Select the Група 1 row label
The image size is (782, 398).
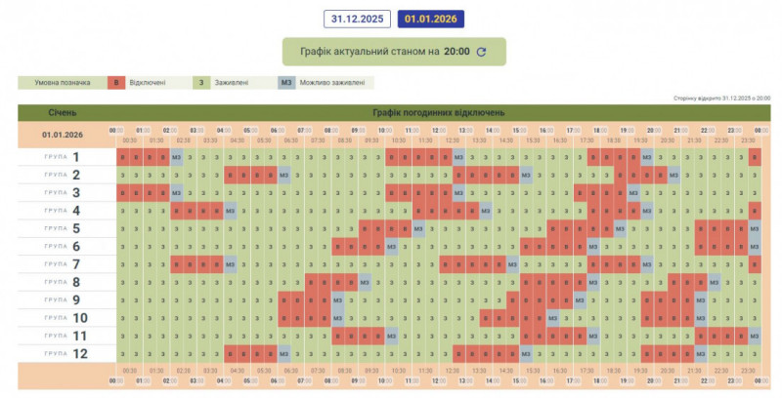tap(65, 156)
